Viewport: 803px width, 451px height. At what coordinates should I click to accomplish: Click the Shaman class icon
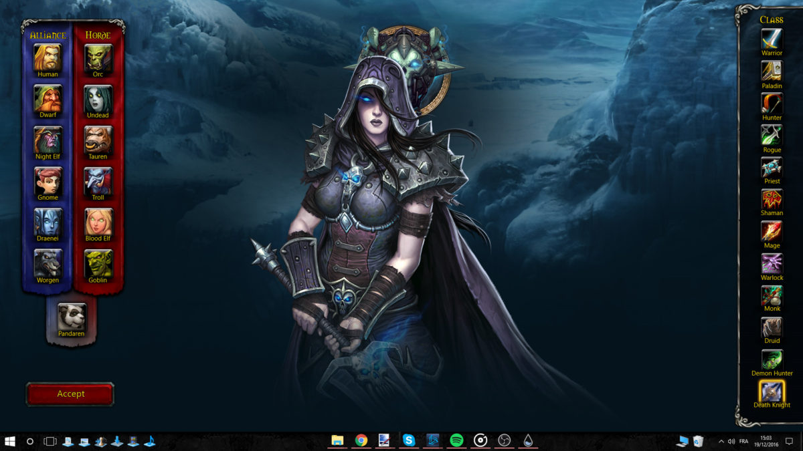pyautogui.click(x=771, y=198)
